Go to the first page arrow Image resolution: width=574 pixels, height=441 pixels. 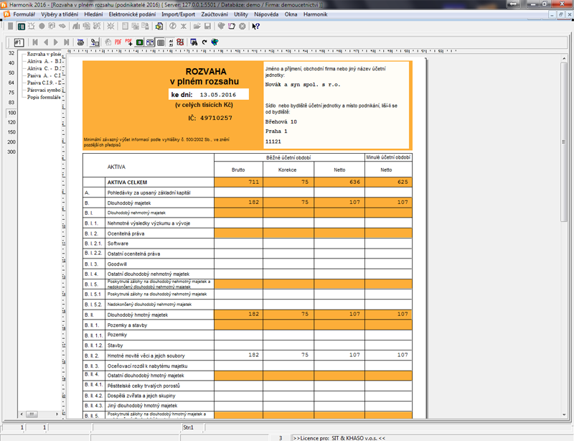(x=36, y=42)
